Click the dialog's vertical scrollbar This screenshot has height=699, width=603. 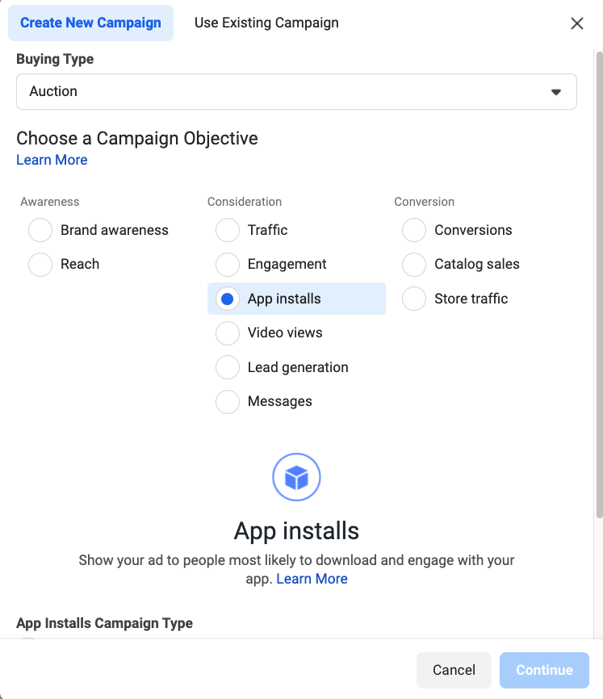[x=600, y=285]
